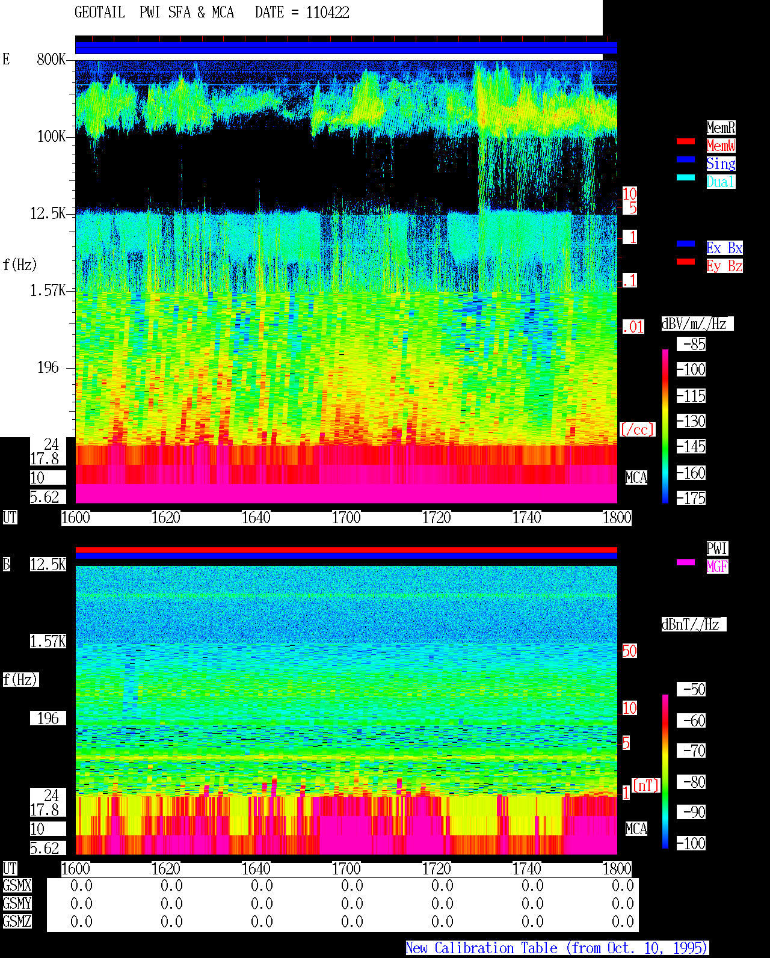Click the GEOTAIL PWI SFA & MCA title text

(154, 13)
